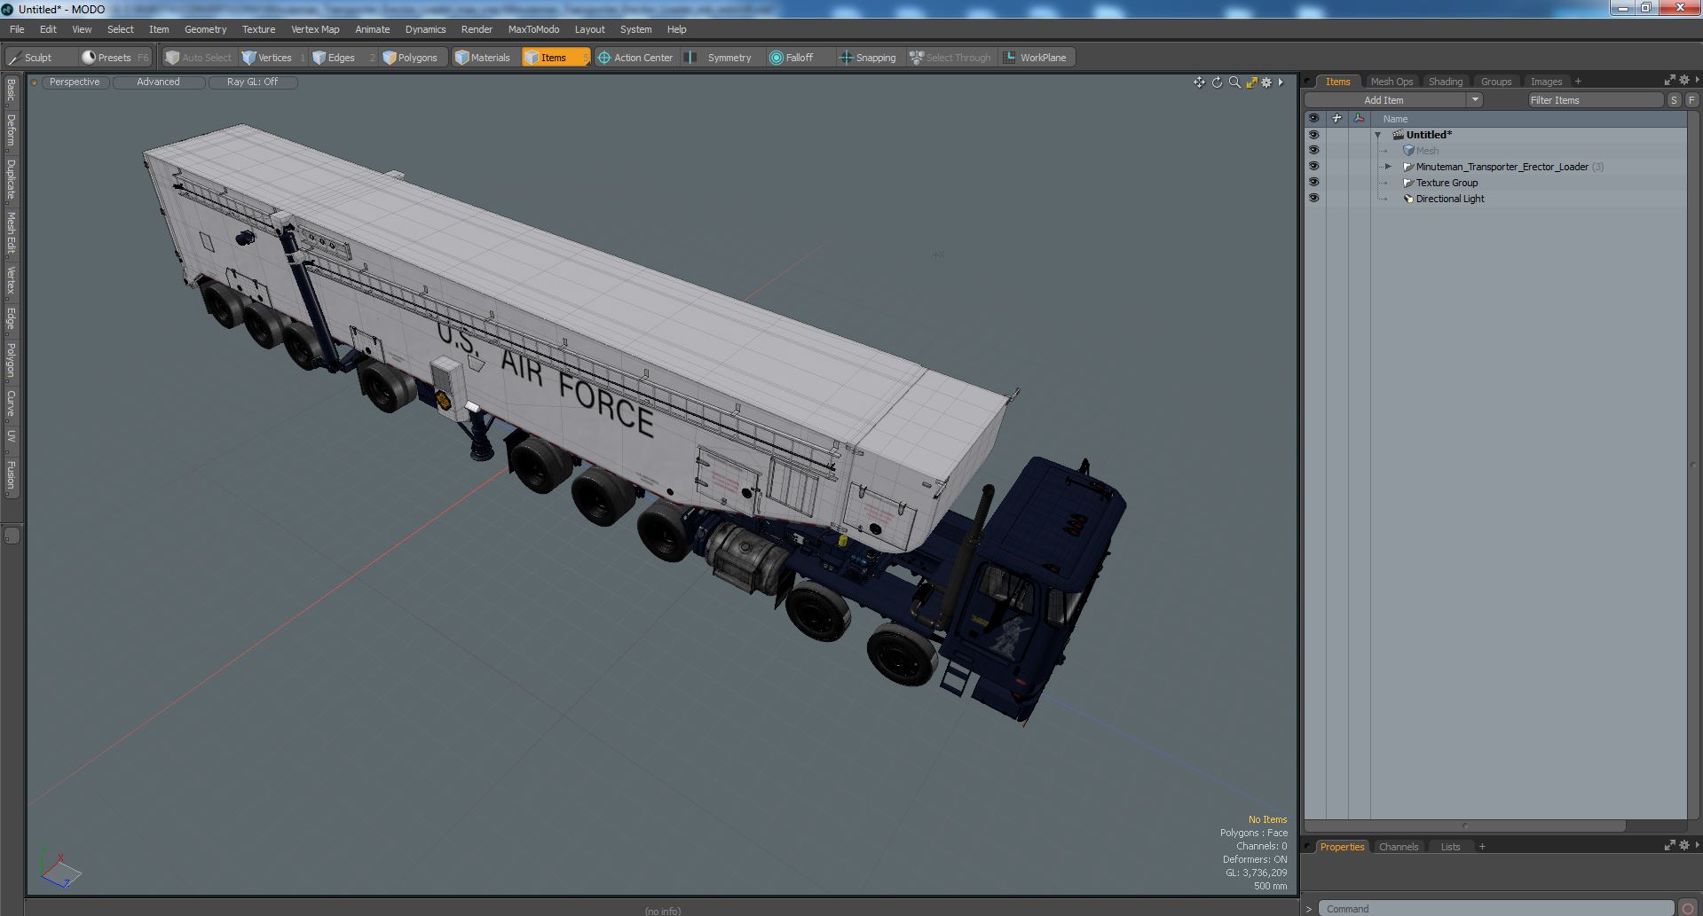Viewport: 1703px width, 916px height.
Task: Expand Minuteman_Transporter_Erector_Loader group
Action: point(1389,167)
